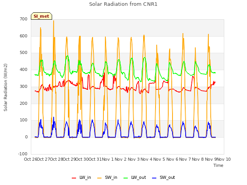Click the SI_met annotation label
Image resolution: width=247 pixels, height=185 pixels.
point(41,16)
